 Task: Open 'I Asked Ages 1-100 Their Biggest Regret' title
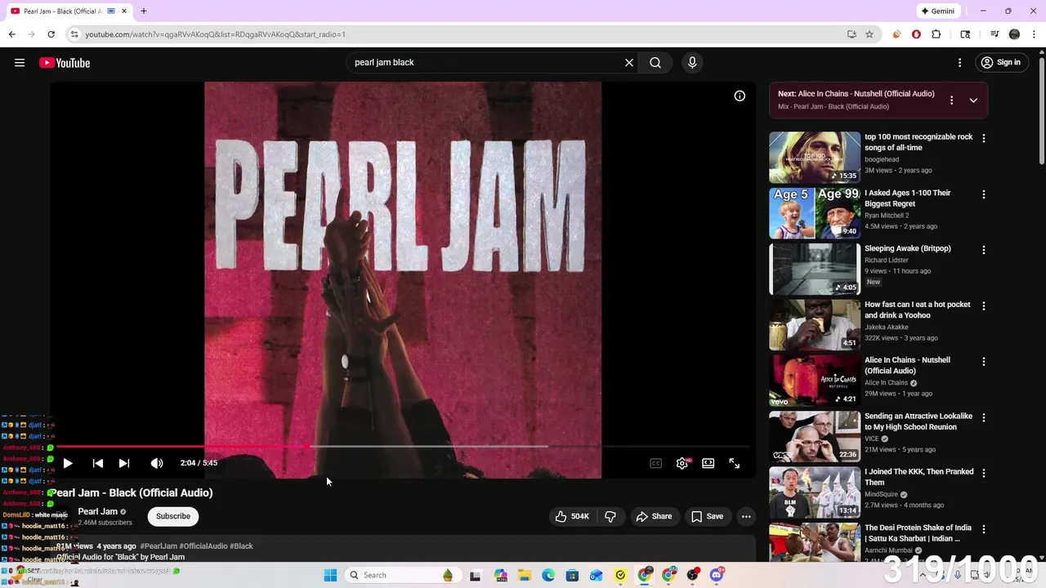coord(908,198)
